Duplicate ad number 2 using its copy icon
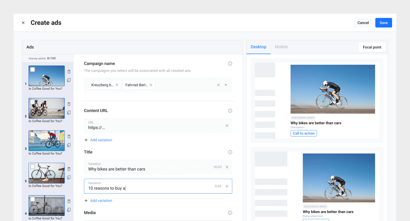This screenshot has width=410, height=221. pos(69,113)
